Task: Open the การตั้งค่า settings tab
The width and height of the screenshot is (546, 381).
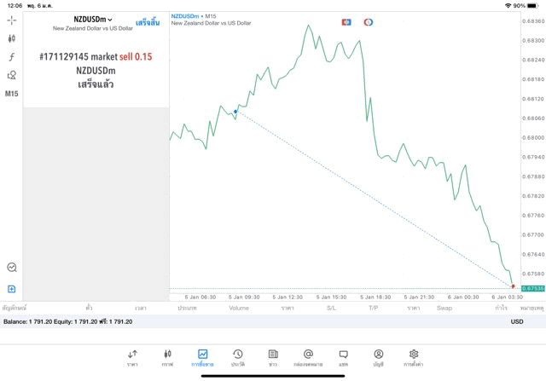Action: point(414,358)
